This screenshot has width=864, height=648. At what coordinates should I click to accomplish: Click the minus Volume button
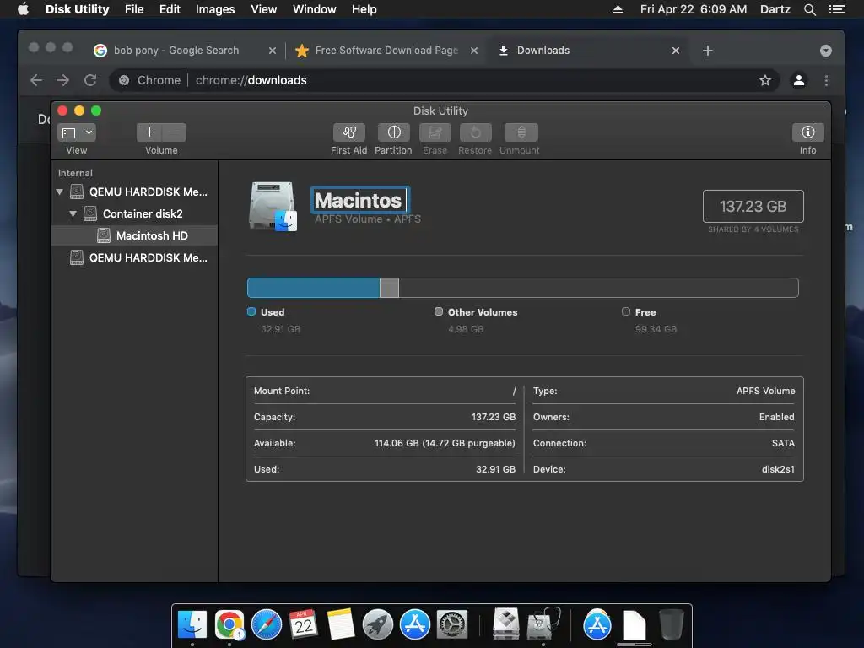click(x=174, y=132)
